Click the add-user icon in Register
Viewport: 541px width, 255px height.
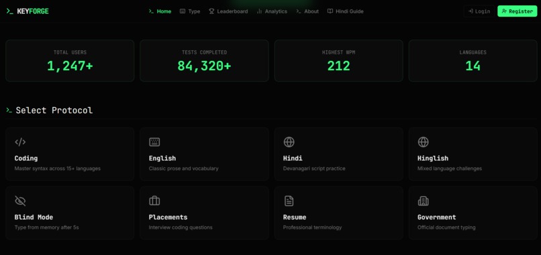[504, 11]
